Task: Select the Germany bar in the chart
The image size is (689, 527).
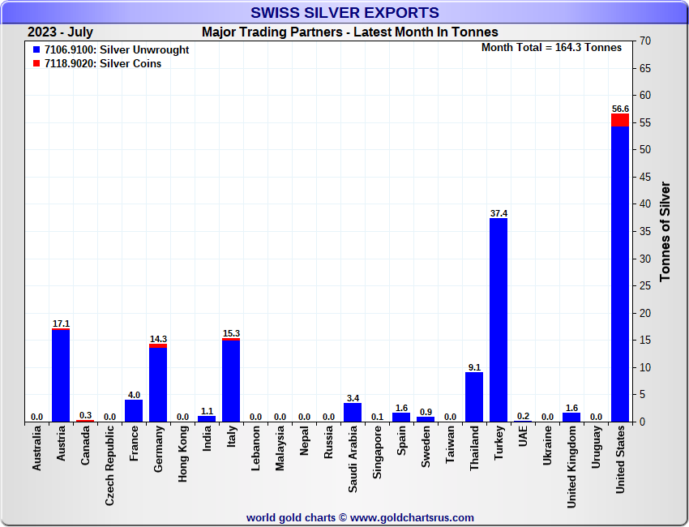Action: click(x=158, y=384)
